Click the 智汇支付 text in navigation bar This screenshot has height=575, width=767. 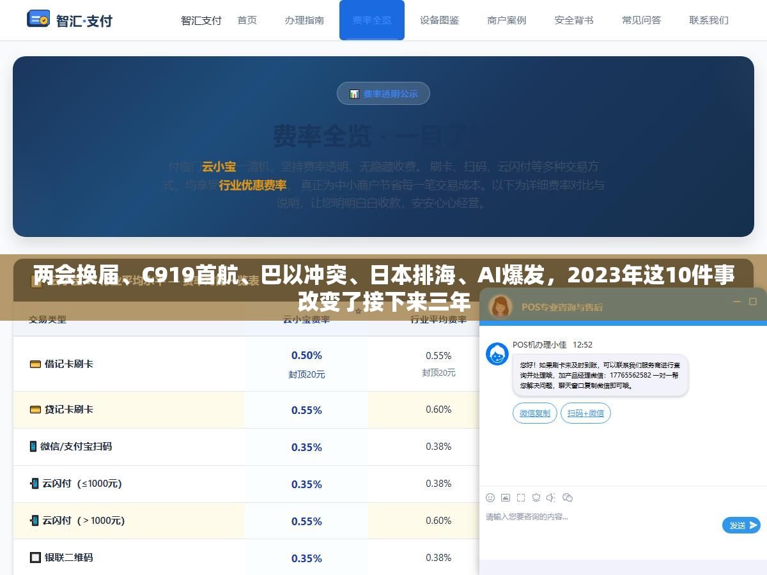(x=201, y=20)
